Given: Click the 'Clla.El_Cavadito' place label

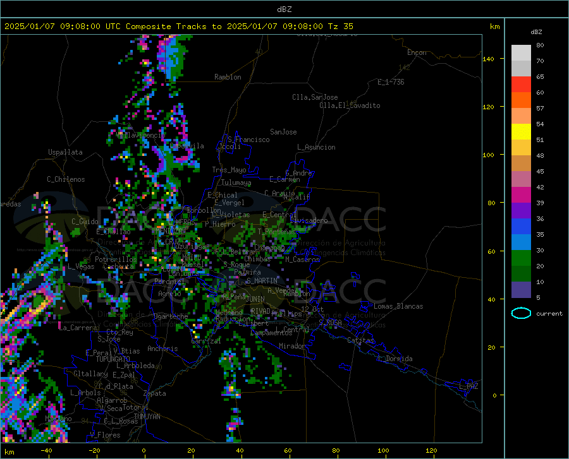Looking at the screenshot, I should tap(350, 105).
